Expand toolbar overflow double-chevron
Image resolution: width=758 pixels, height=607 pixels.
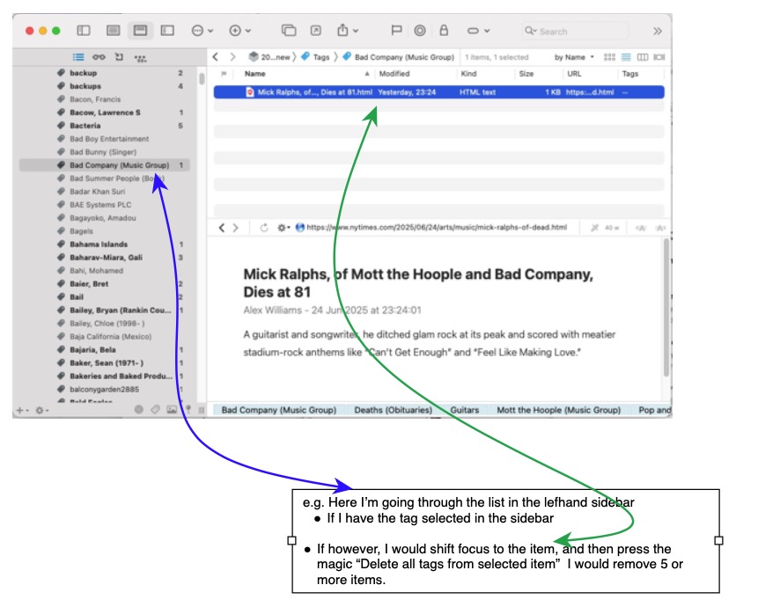[657, 31]
